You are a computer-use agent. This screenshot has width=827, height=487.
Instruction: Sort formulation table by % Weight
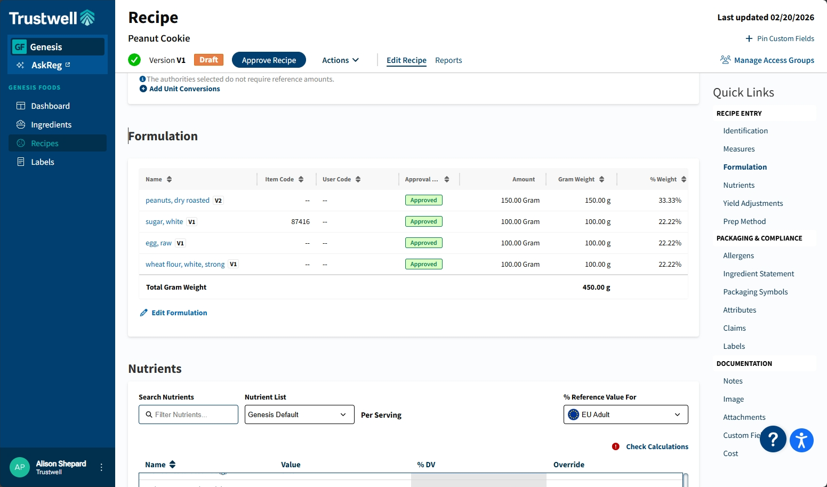(x=684, y=179)
